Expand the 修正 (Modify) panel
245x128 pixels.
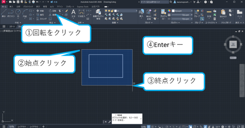pyautogui.click(x=52, y=23)
